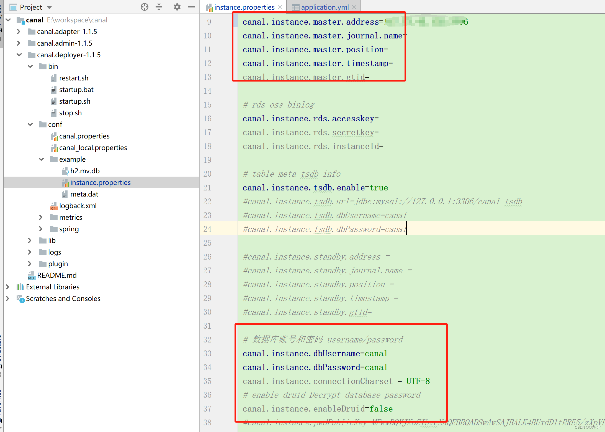Select canal.properties file

(x=84, y=136)
